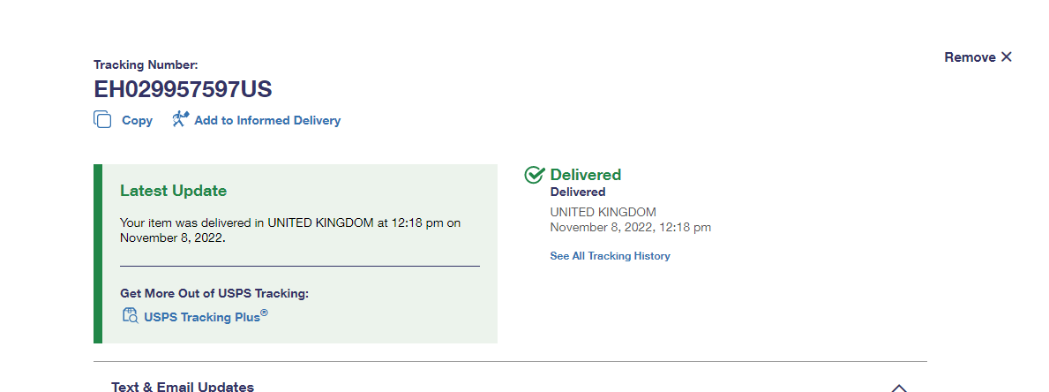This screenshot has height=392, width=1049.
Task: Click tracking number EH029957597US
Action: (183, 89)
